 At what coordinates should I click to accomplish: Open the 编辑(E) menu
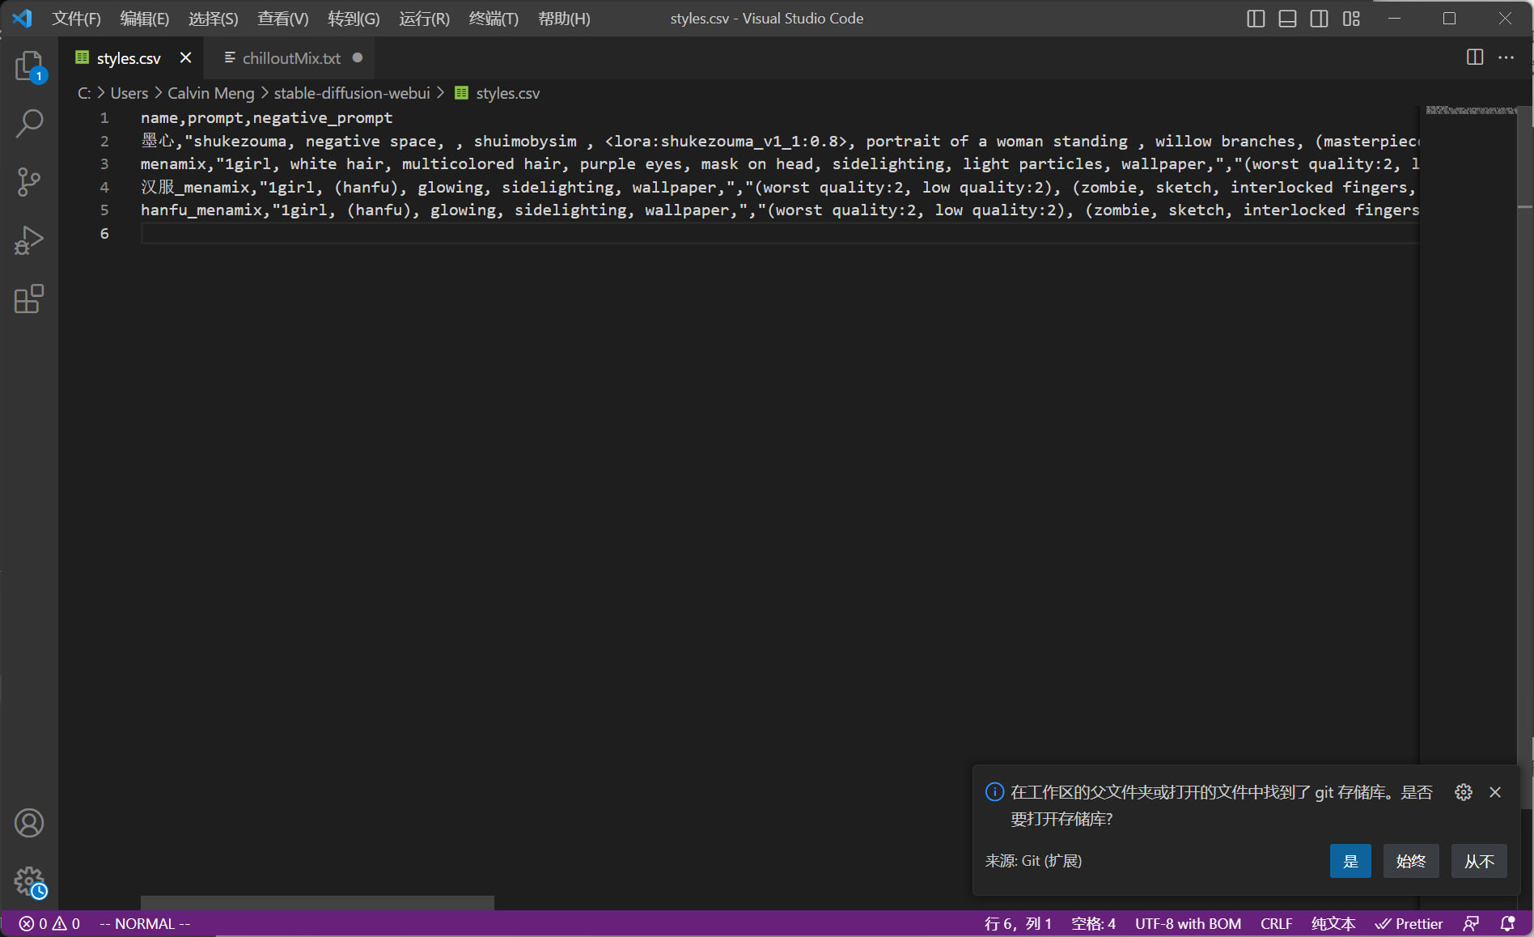click(145, 19)
